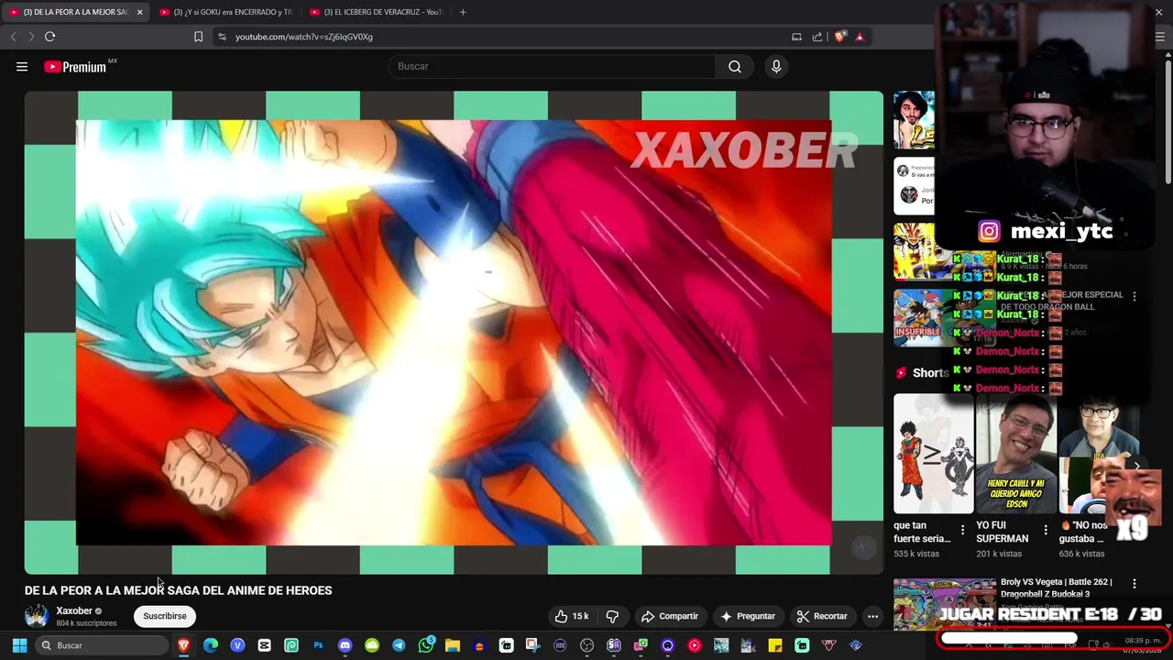
Task: Open WhatsApp from the taskbar
Action: pos(426,645)
